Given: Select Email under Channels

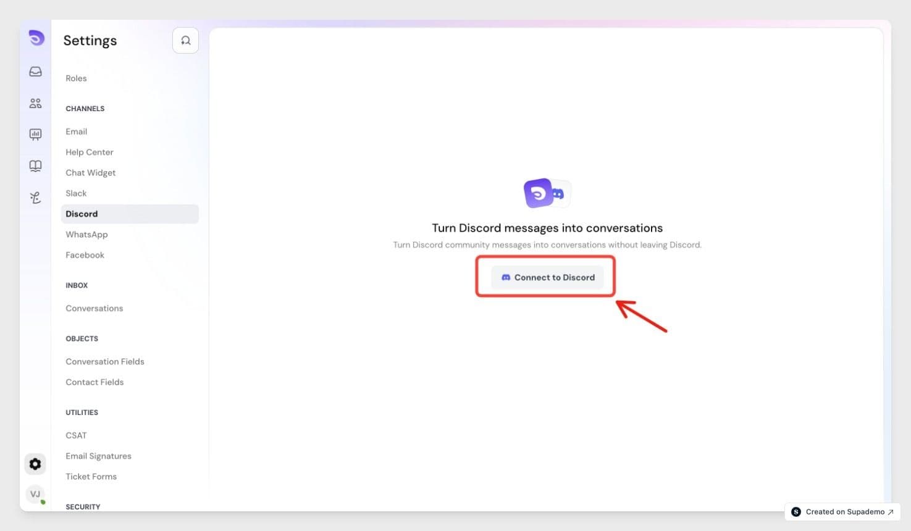Looking at the screenshot, I should click(x=76, y=132).
